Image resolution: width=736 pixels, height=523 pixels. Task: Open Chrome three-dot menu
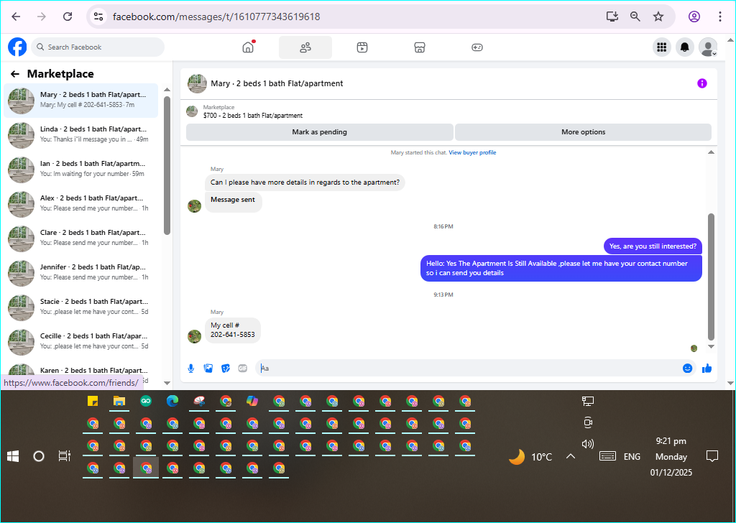[x=719, y=17]
